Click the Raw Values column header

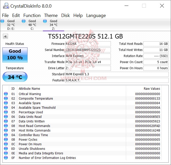(x=144, y=89)
